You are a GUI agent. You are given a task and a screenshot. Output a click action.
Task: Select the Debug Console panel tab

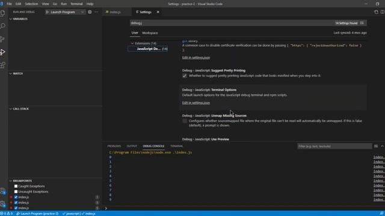click(154, 146)
